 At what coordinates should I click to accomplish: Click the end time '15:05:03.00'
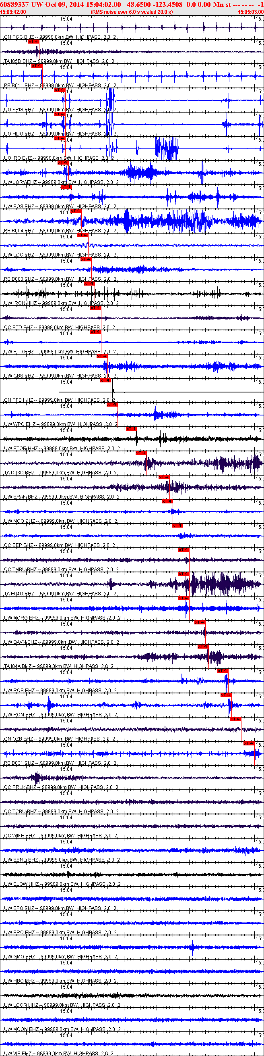(251, 12)
